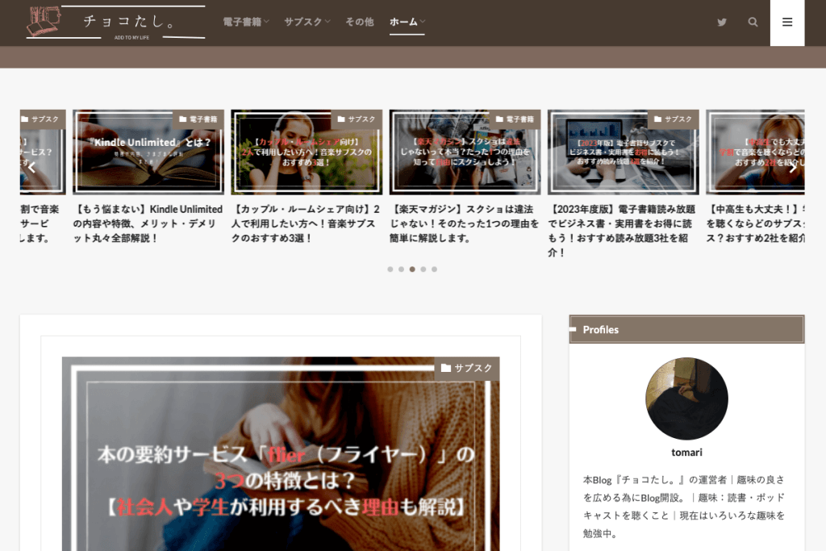Click tomari's round profile avatar
The width and height of the screenshot is (826, 551).
click(x=686, y=398)
